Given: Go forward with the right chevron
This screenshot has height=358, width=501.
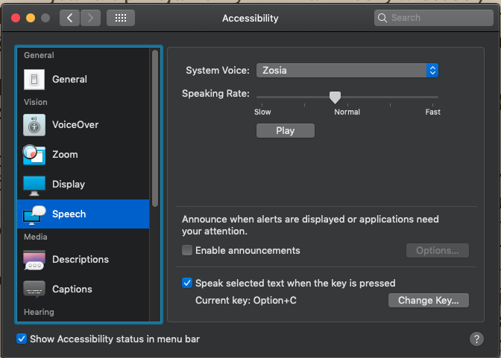Looking at the screenshot, I should (x=90, y=18).
